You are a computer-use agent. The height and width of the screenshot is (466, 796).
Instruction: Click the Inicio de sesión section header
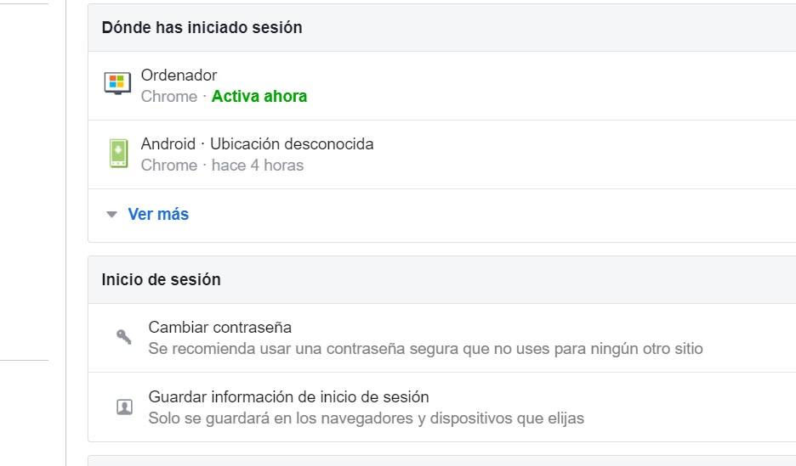161,279
